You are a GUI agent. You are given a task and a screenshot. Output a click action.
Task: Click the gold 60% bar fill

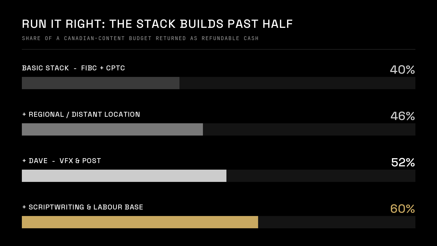coord(140,222)
